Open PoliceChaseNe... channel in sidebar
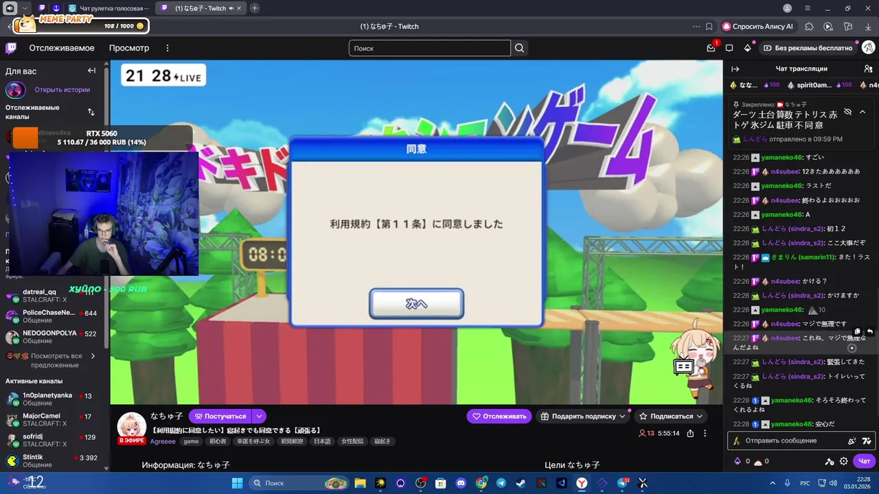Viewport: 879px width, 494px height. click(52, 317)
